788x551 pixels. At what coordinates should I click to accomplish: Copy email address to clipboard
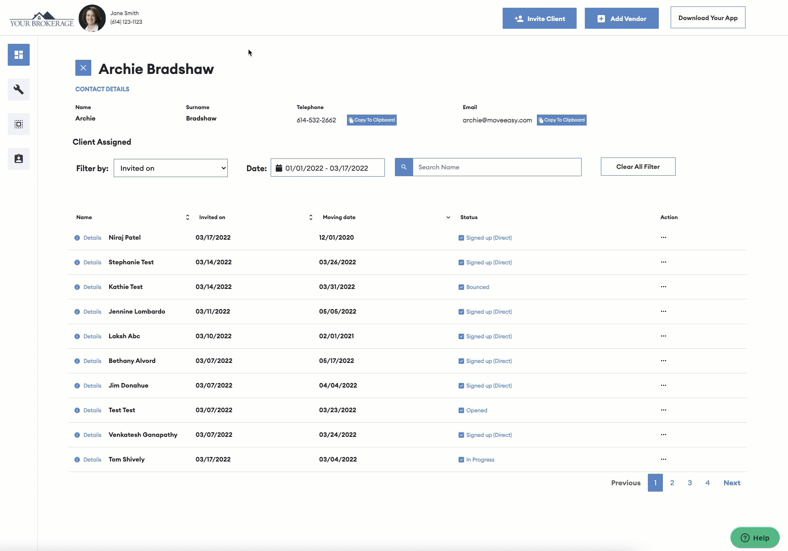[562, 120]
